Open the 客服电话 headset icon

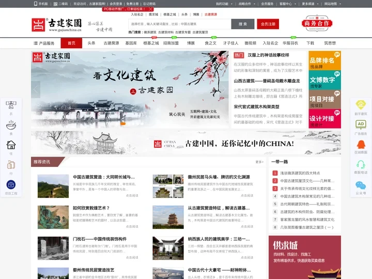[361, 164]
